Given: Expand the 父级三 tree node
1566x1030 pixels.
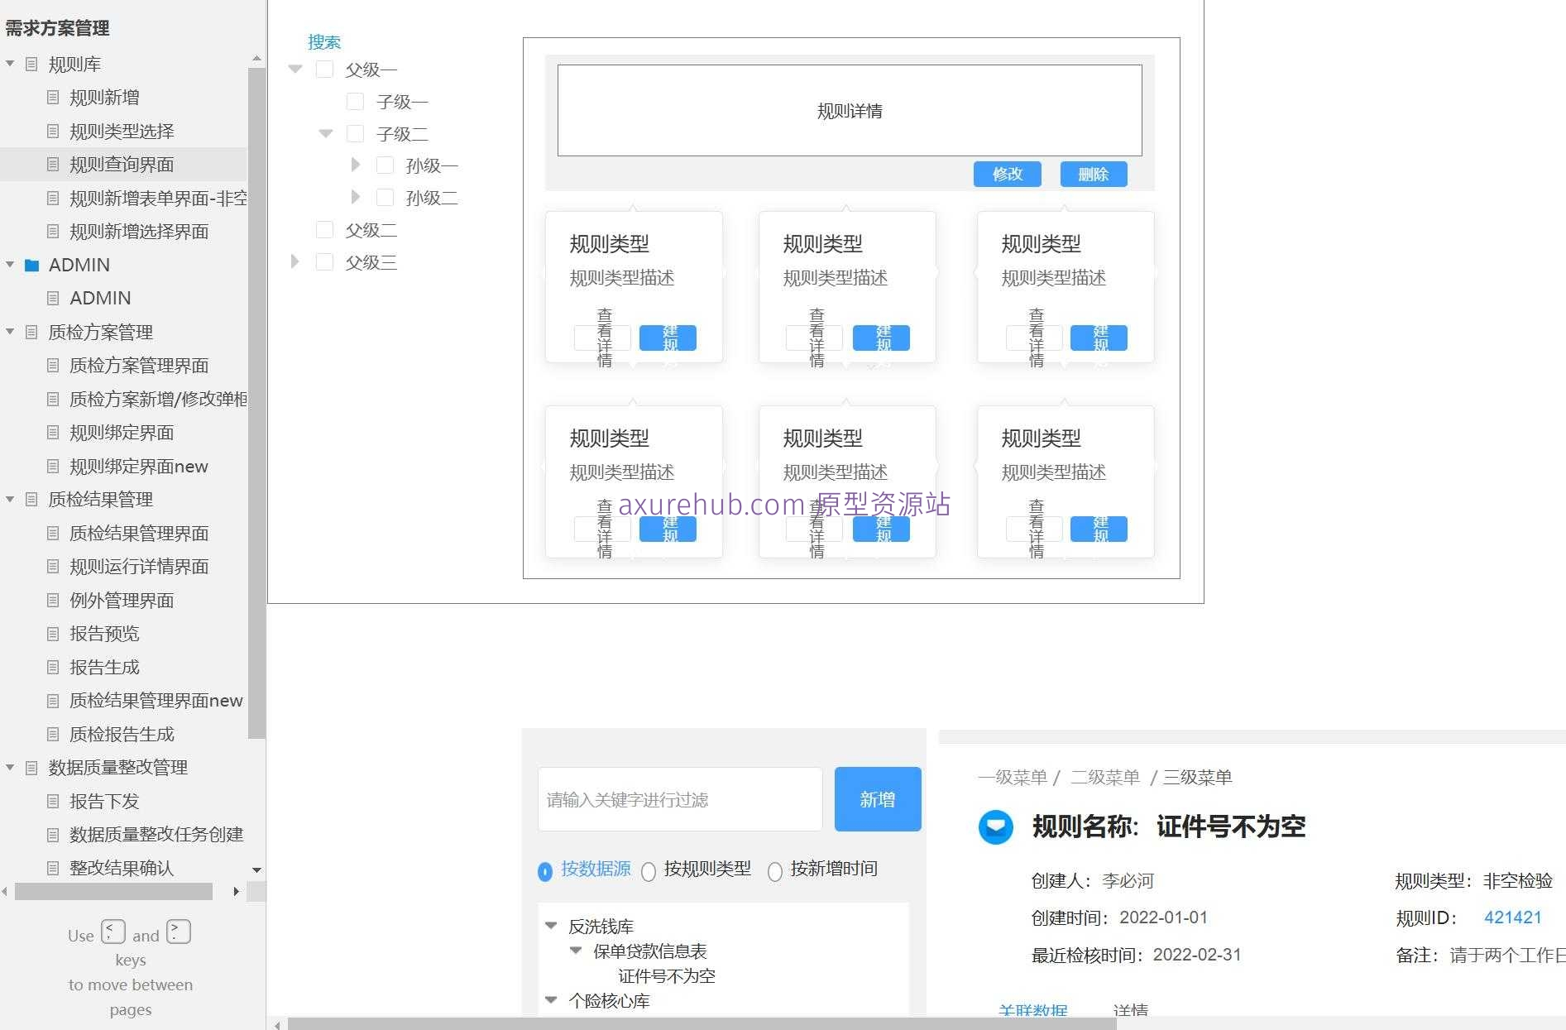Looking at the screenshot, I should click(295, 261).
